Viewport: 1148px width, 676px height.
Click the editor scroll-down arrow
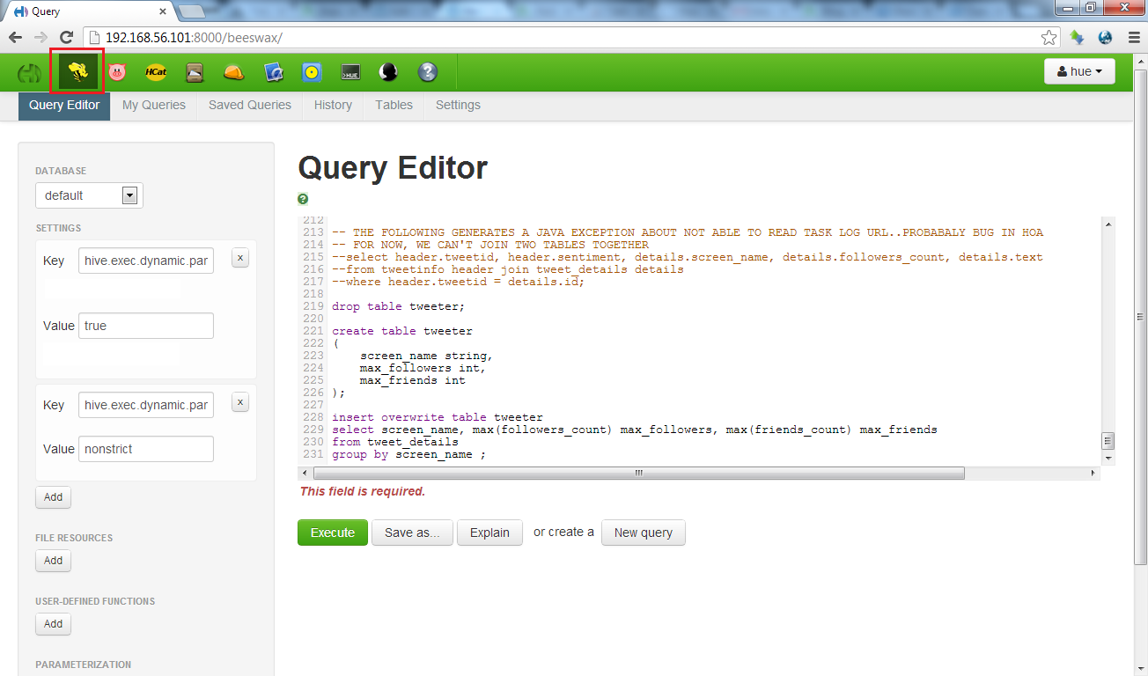coord(1108,459)
